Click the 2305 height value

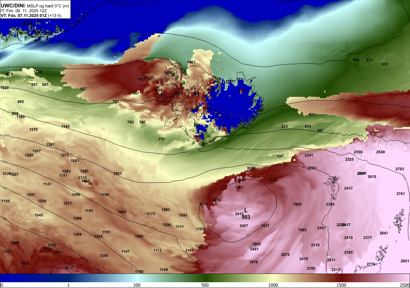[x=330, y=204]
